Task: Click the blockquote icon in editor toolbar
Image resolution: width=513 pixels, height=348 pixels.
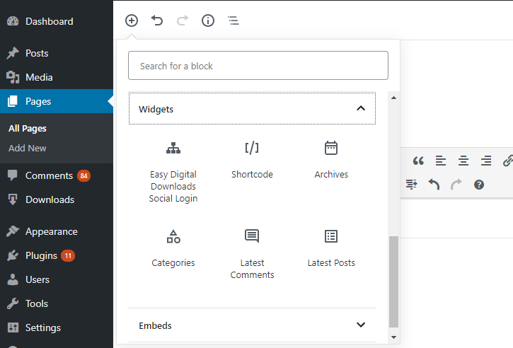Action: 418,161
